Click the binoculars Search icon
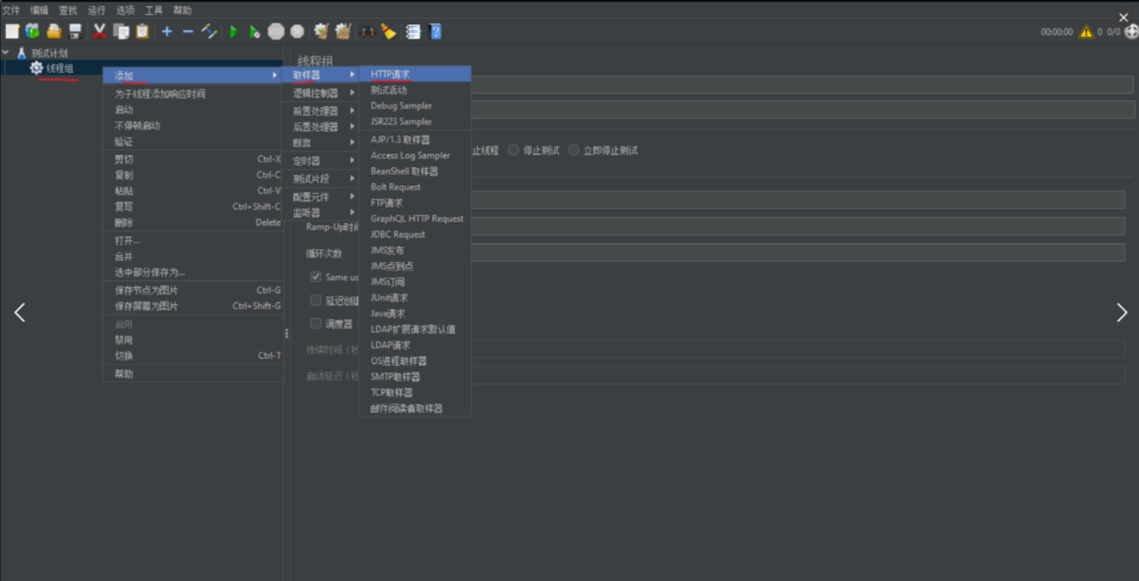This screenshot has height=581, width=1139. pyautogui.click(x=368, y=32)
